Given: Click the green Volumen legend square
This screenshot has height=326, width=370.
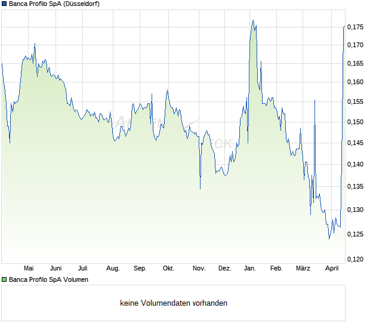Looking at the screenshot, I should pos(4,279).
